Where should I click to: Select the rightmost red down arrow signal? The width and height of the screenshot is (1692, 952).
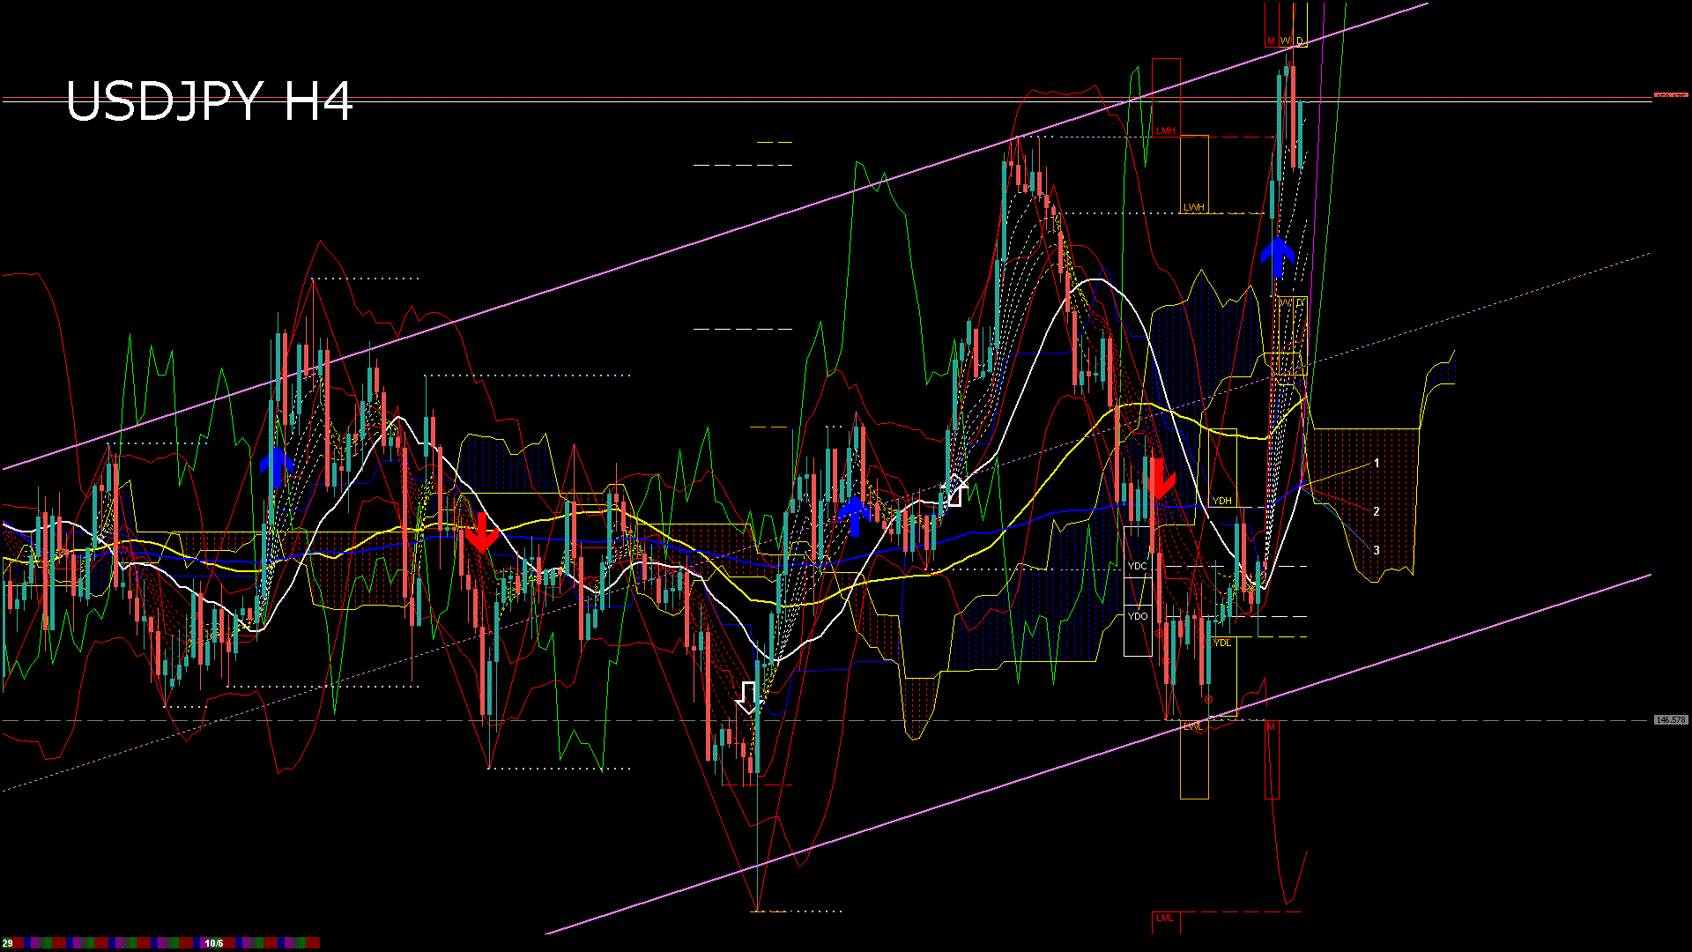click(1160, 479)
